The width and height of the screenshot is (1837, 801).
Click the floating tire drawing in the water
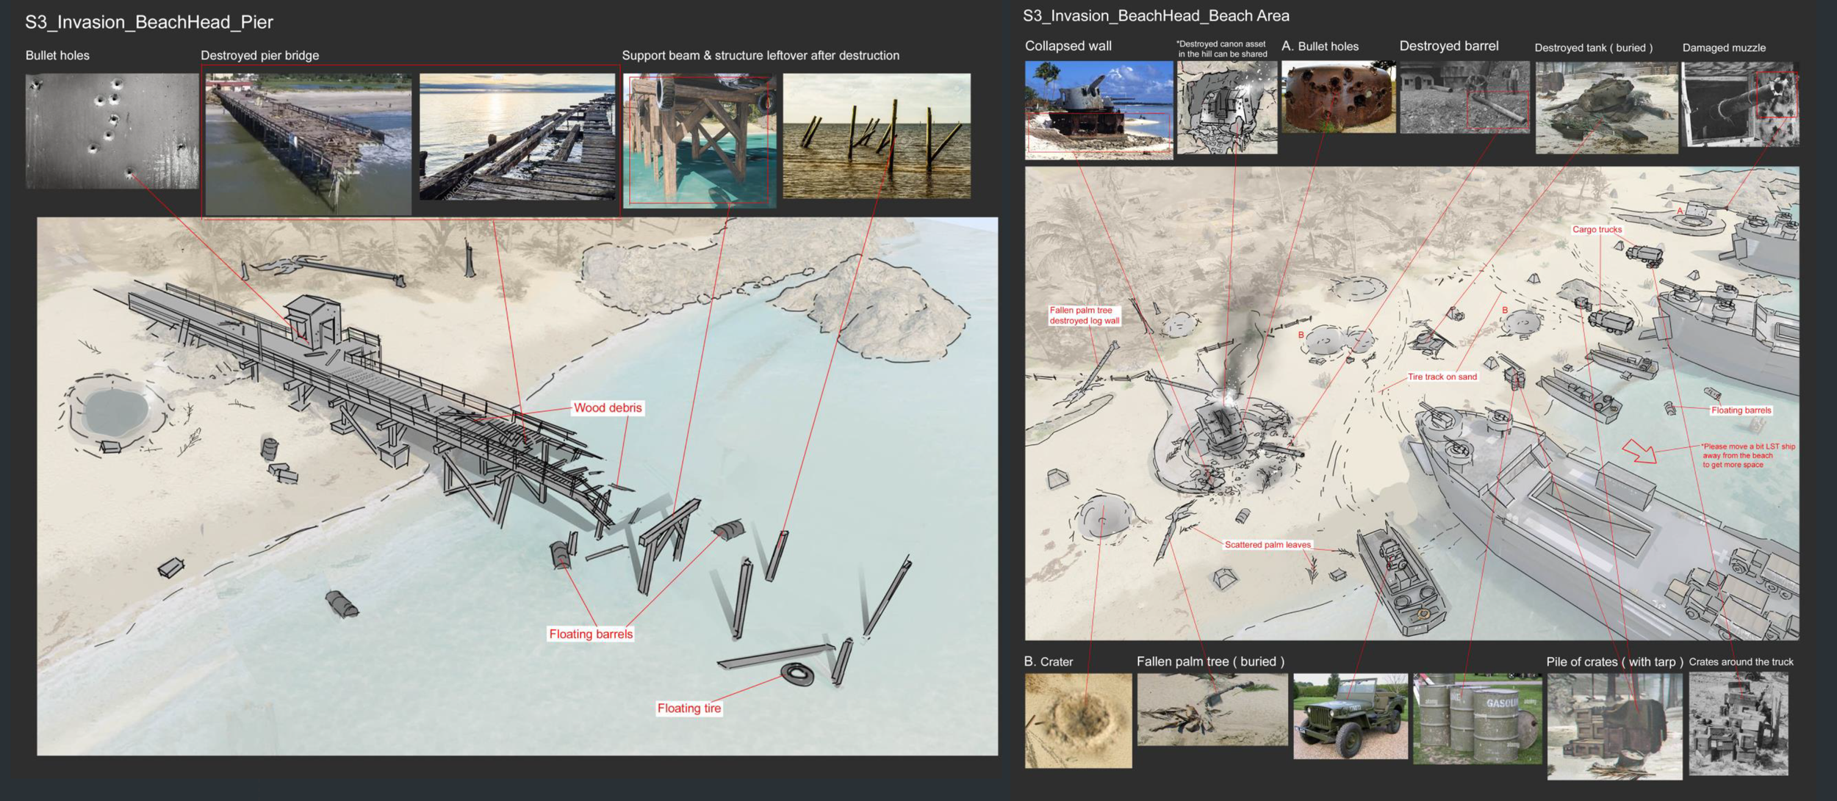(797, 674)
